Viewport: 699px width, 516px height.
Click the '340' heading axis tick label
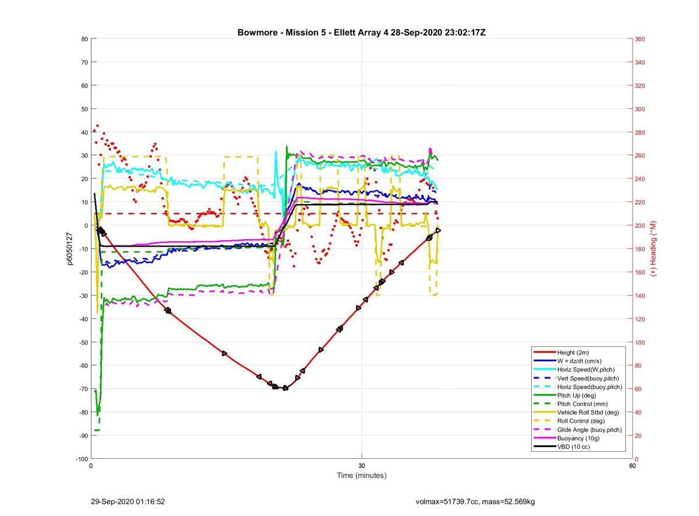pyautogui.click(x=640, y=62)
